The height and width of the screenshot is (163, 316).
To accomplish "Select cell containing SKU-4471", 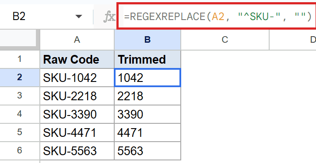I will (77, 132).
